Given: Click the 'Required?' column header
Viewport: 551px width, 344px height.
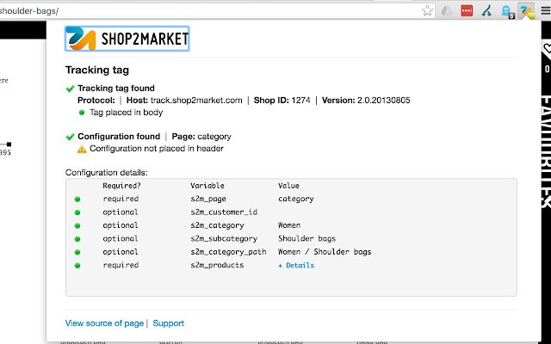Looking at the screenshot, I should [121, 186].
